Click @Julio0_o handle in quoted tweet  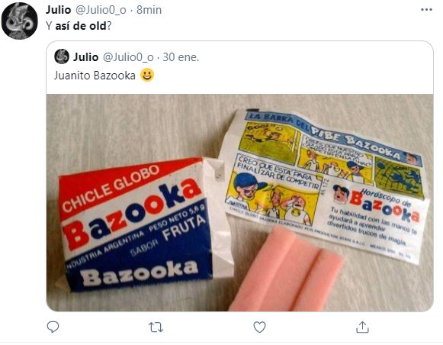click(x=128, y=57)
